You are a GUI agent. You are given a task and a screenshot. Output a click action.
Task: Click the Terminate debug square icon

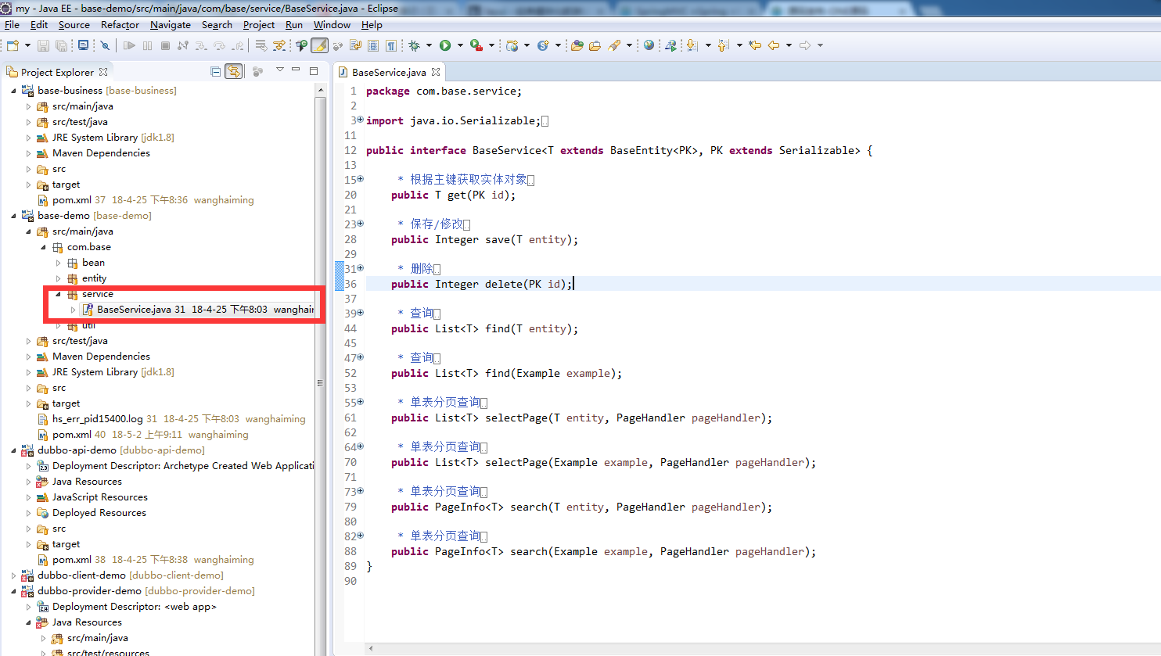tap(165, 45)
